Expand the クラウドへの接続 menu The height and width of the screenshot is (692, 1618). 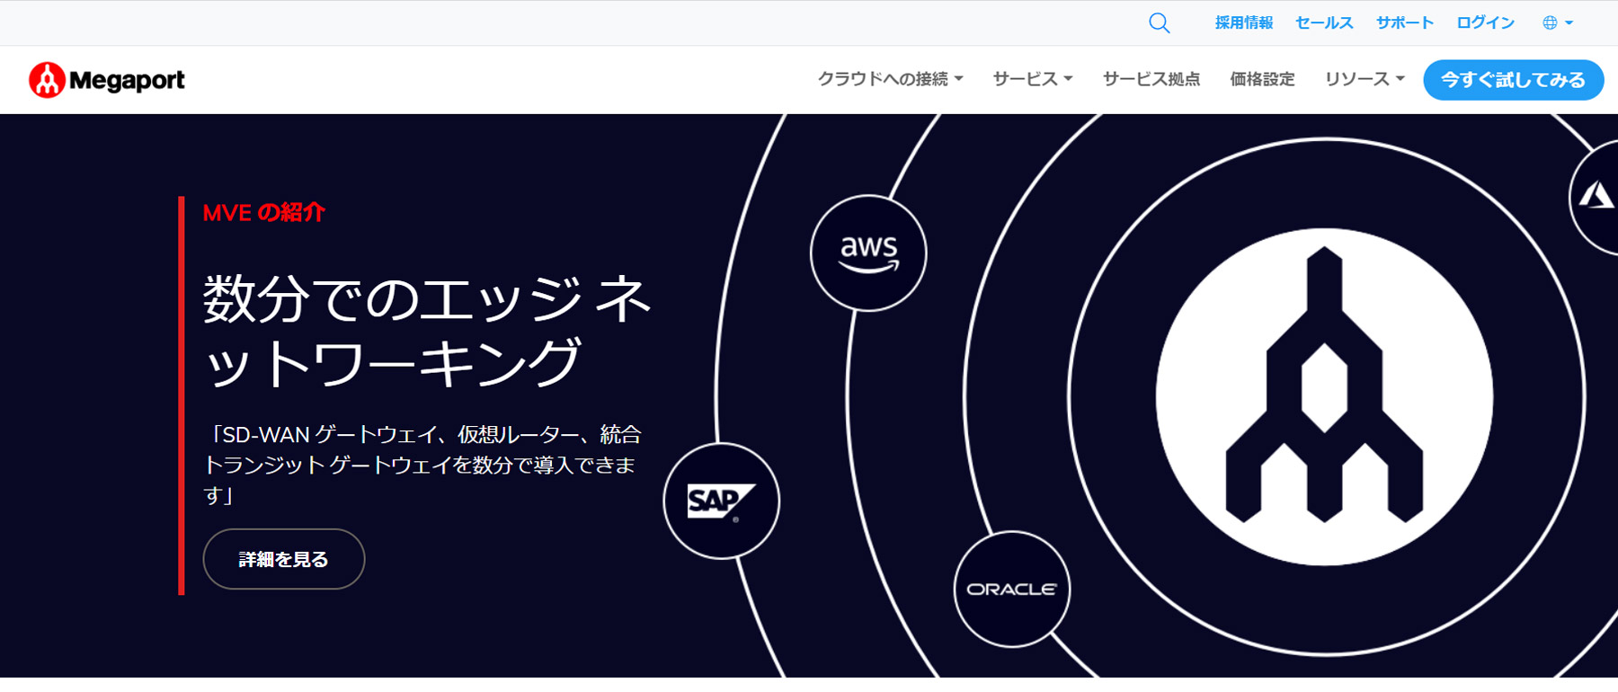click(890, 79)
